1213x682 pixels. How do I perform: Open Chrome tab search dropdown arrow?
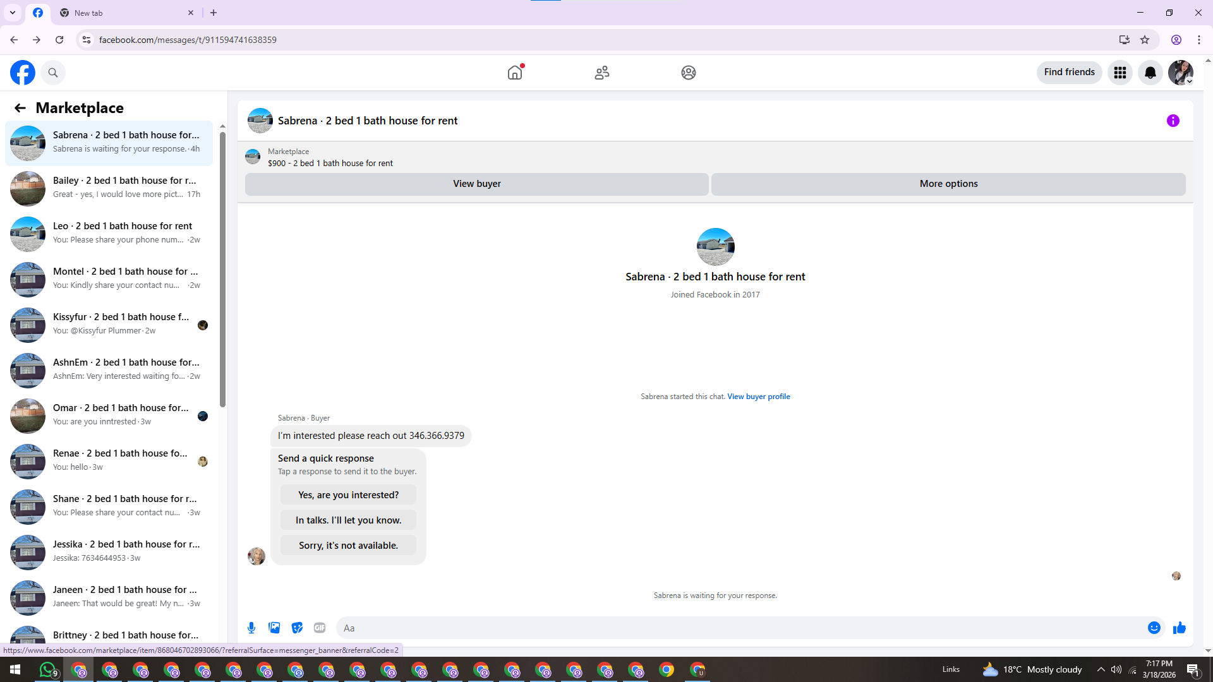[x=13, y=13]
